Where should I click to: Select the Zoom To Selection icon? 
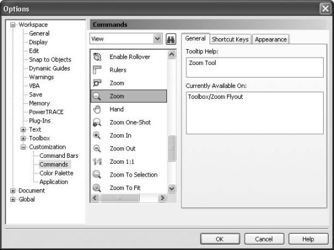[97, 175]
